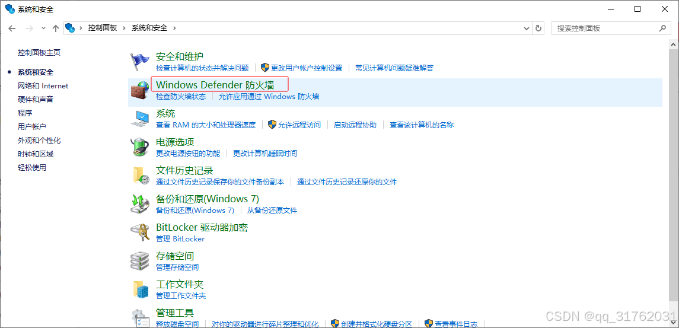Click the title bar 系统和安全 window icon

(x=9, y=9)
